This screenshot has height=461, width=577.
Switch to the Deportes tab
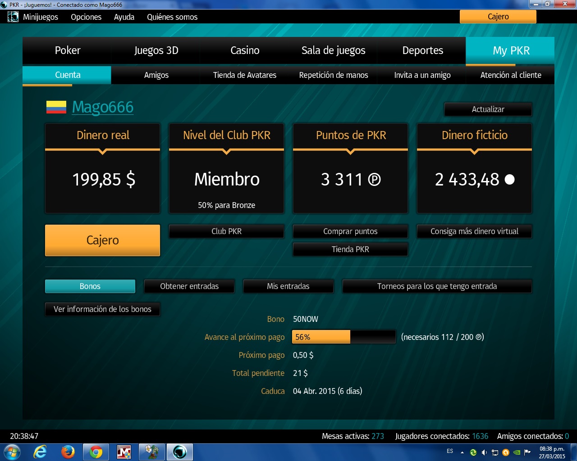point(422,50)
